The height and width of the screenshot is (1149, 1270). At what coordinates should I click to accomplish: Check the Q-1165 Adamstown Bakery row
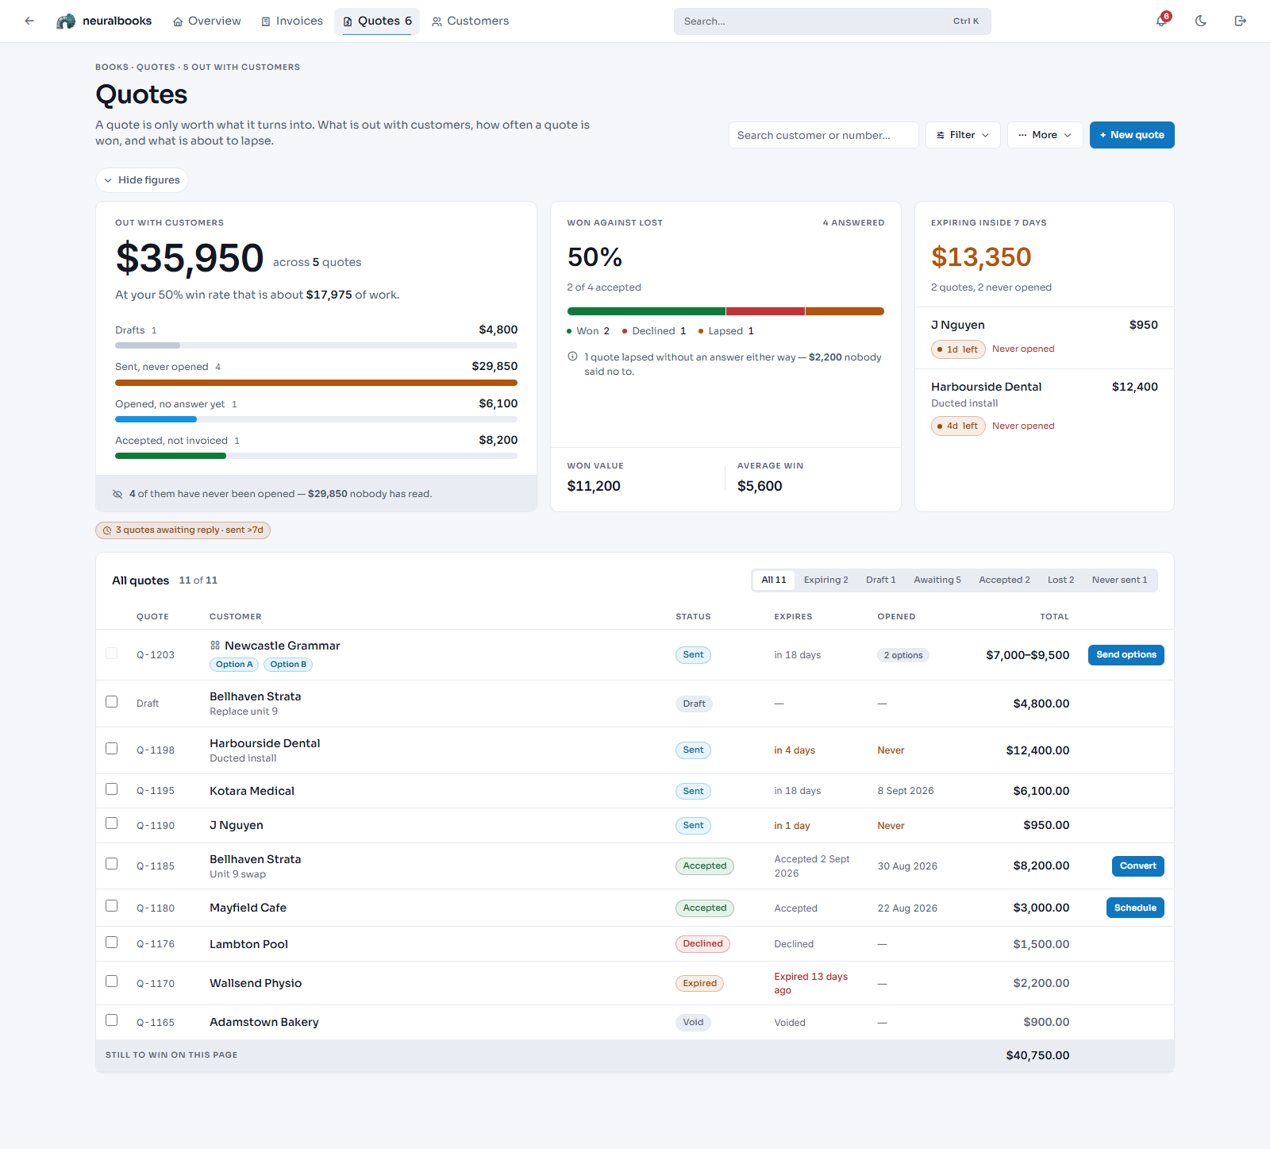pyautogui.click(x=111, y=1020)
